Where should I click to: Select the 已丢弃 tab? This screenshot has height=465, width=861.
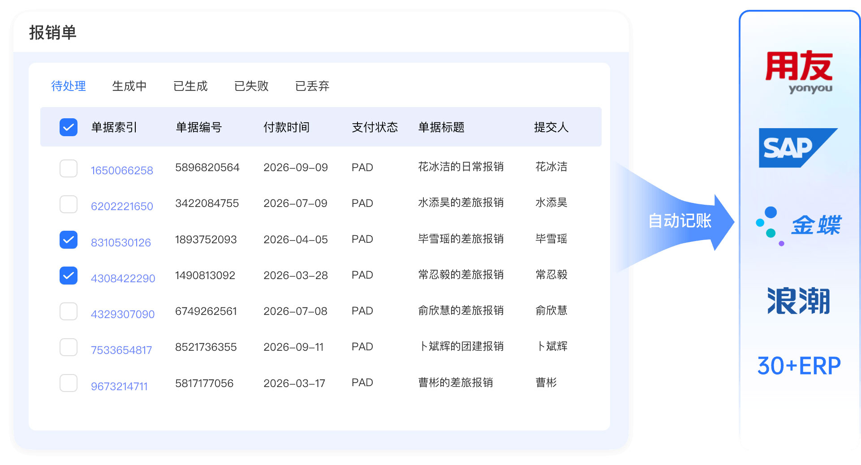(x=312, y=86)
